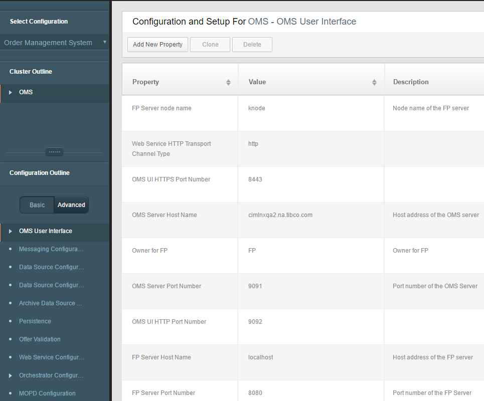Click the Add New Property button
Viewport: 484px width, 401px height.
(157, 45)
